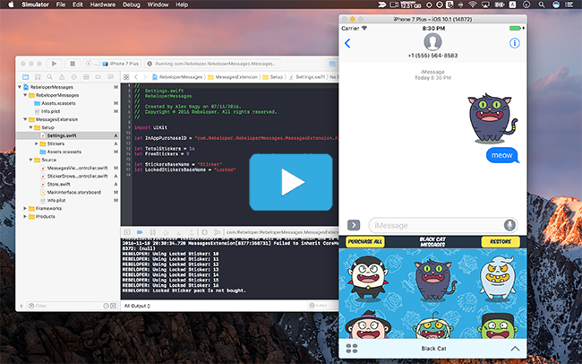Collapse the Source folder

coord(30,160)
